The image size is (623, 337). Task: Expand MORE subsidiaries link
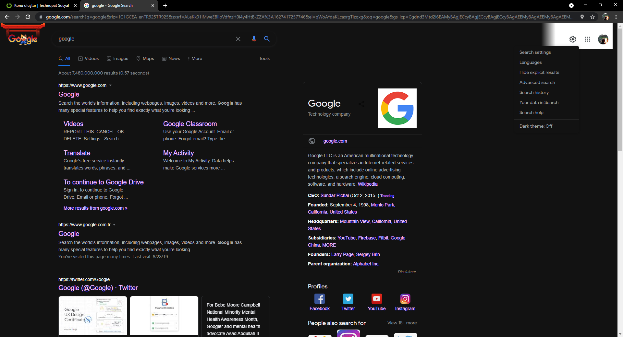(329, 245)
